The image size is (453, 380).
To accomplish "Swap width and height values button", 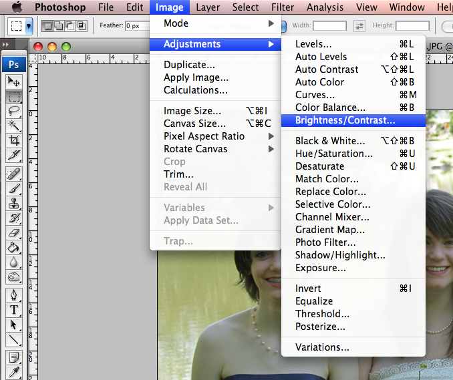I will pyautogui.click(x=359, y=26).
